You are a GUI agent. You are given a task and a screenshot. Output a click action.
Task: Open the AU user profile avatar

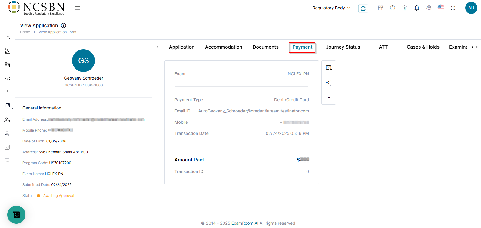pyautogui.click(x=471, y=8)
